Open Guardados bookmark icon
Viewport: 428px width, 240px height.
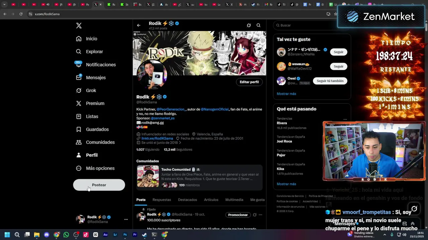(x=79, y=129)
